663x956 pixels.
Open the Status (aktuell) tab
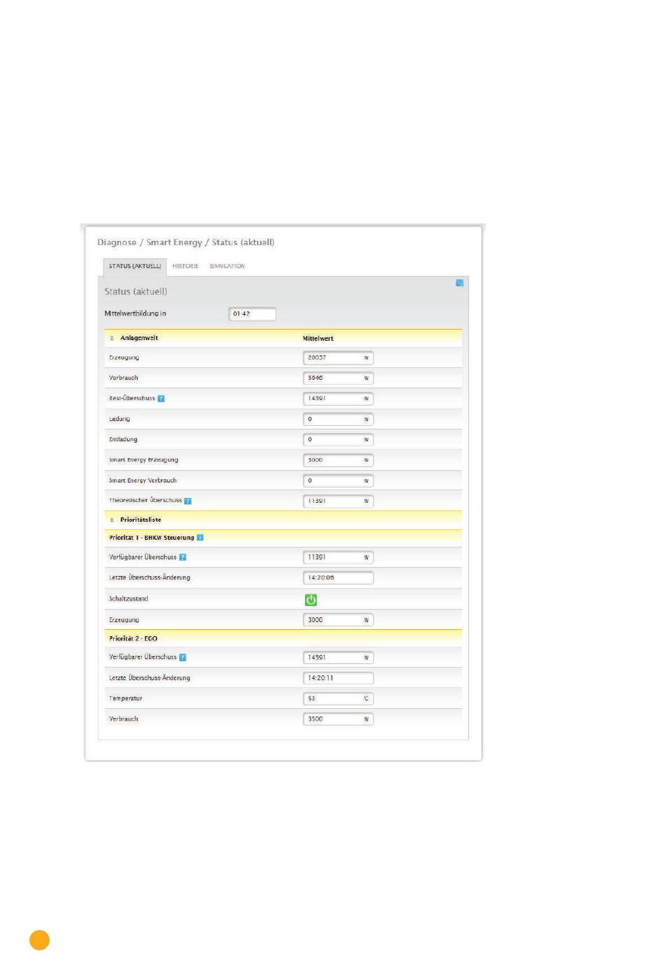click(135, 266)
